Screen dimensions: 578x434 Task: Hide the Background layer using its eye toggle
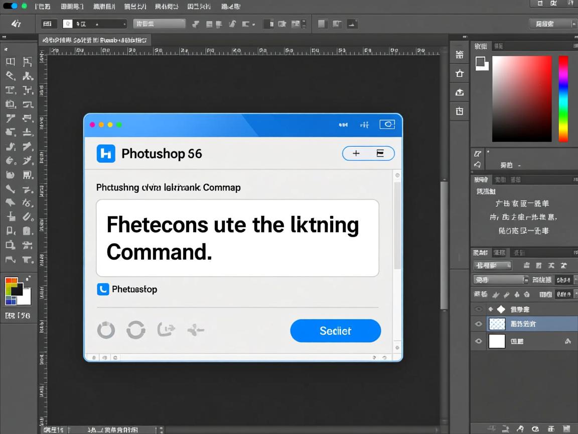(479, 341)
